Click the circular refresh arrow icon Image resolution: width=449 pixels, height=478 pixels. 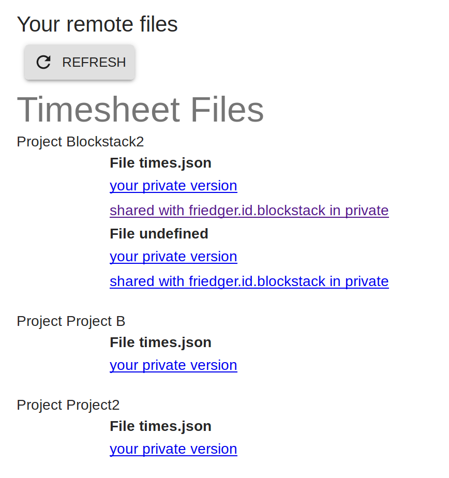point(43,62)
